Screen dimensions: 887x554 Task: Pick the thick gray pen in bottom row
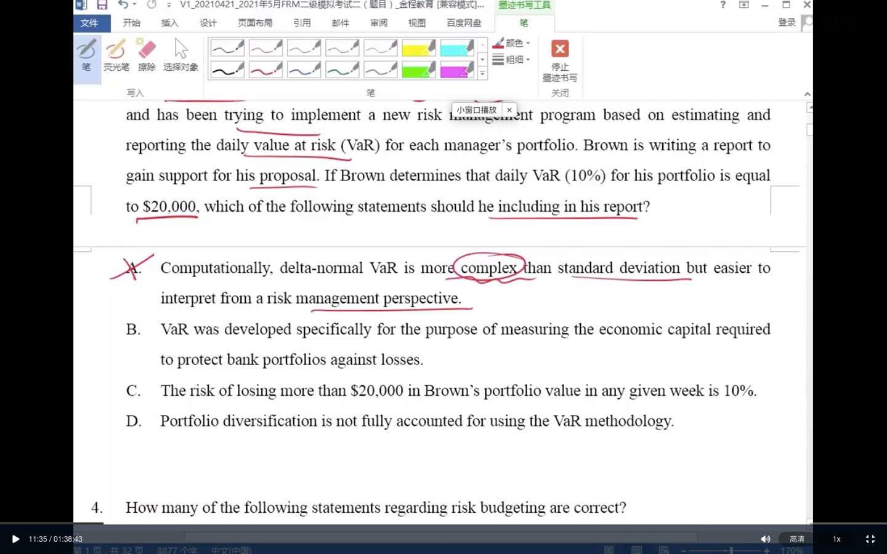pos(380,70)
